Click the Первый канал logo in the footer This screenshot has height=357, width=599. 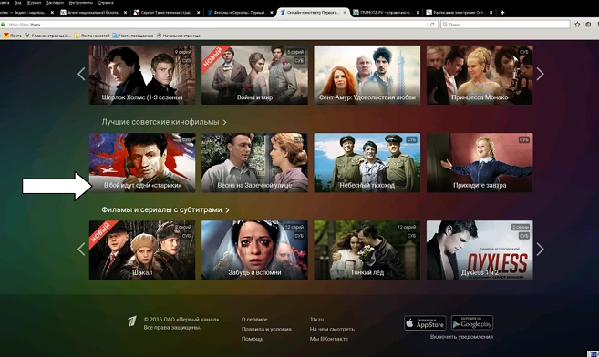[x=132, y=321]
